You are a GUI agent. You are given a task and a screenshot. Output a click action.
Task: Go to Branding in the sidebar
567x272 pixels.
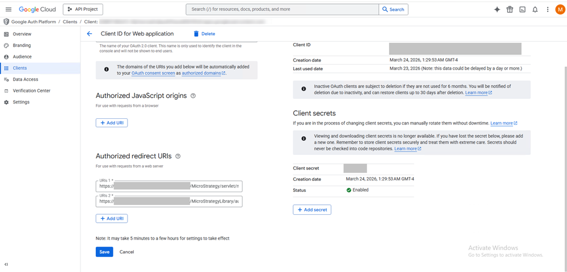[22, 45]
